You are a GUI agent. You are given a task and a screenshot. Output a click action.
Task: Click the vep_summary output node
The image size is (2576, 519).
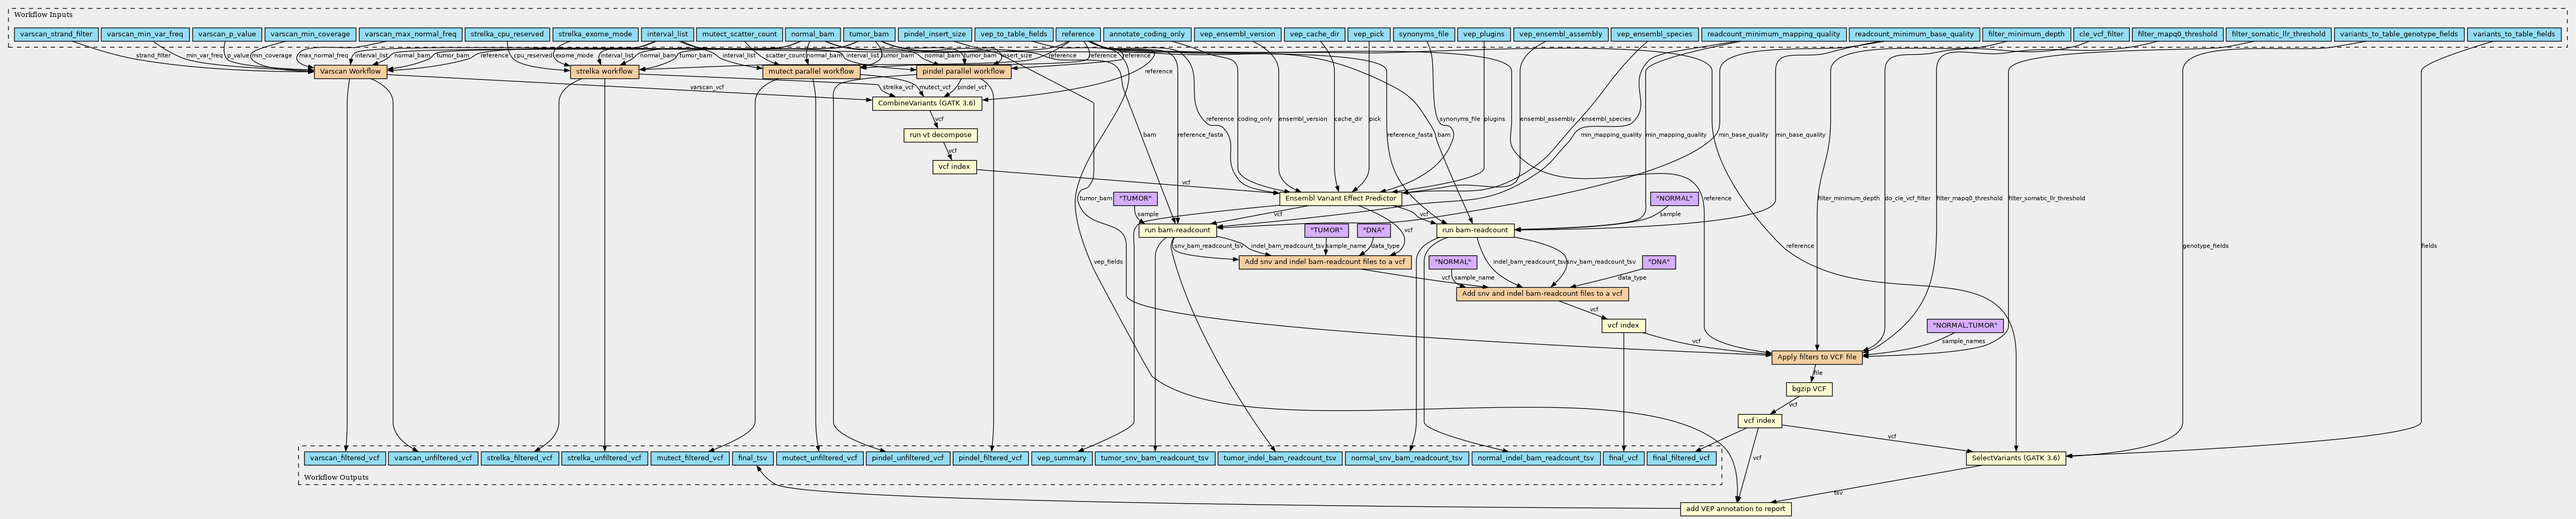1061,459
